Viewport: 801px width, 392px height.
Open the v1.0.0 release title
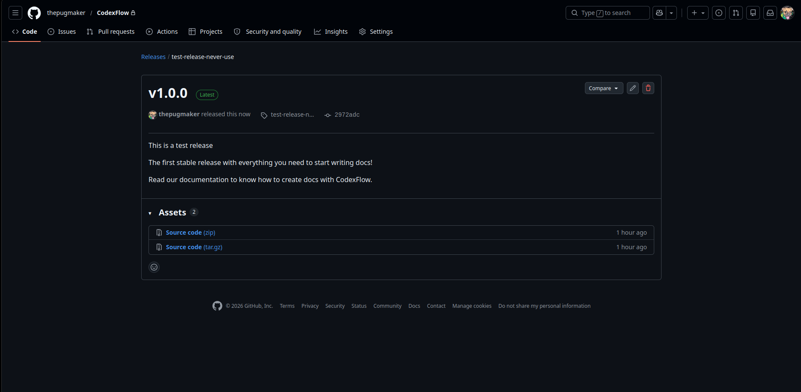point(168,93)
